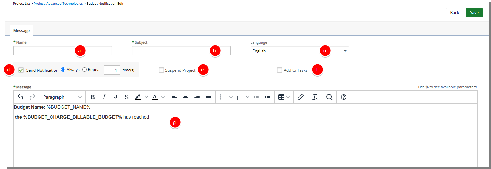Open find and replace magnifier icon
Viewport: 491px width, 169px height.
[329, 97]
